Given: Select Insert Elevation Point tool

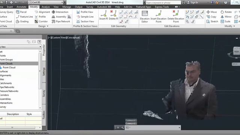Looking at the screenshot, I should coord(158,16).
